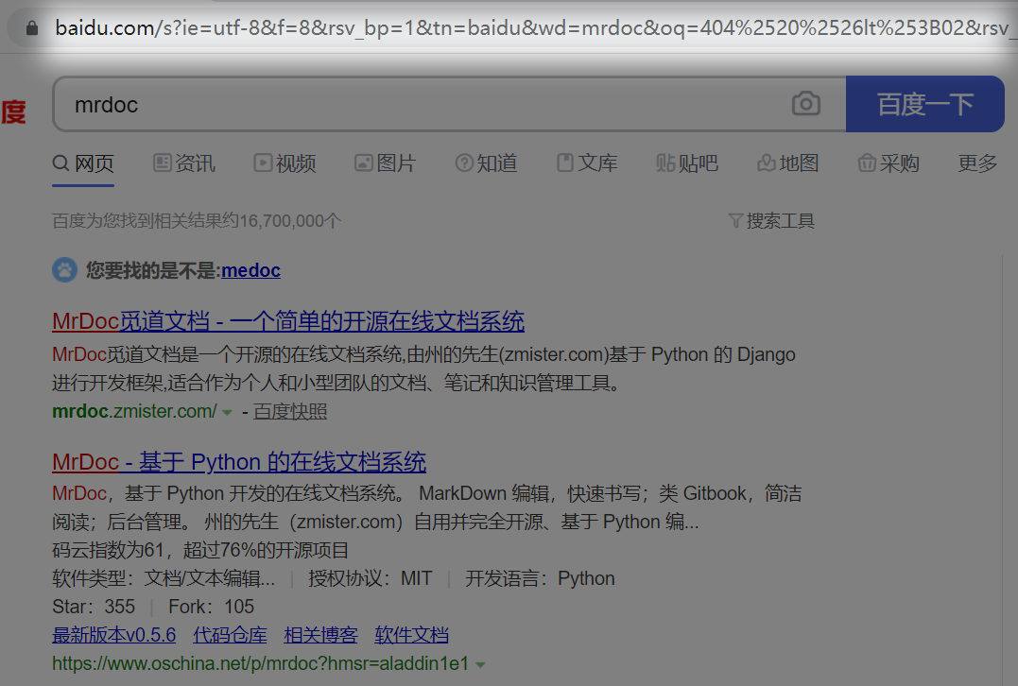Open the 地图 tab

point(787,163)
